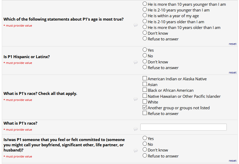Uncheck 'Another group or groups not listed'
The height and width of the screenshot is (164, 239).
tap(145, 107)
